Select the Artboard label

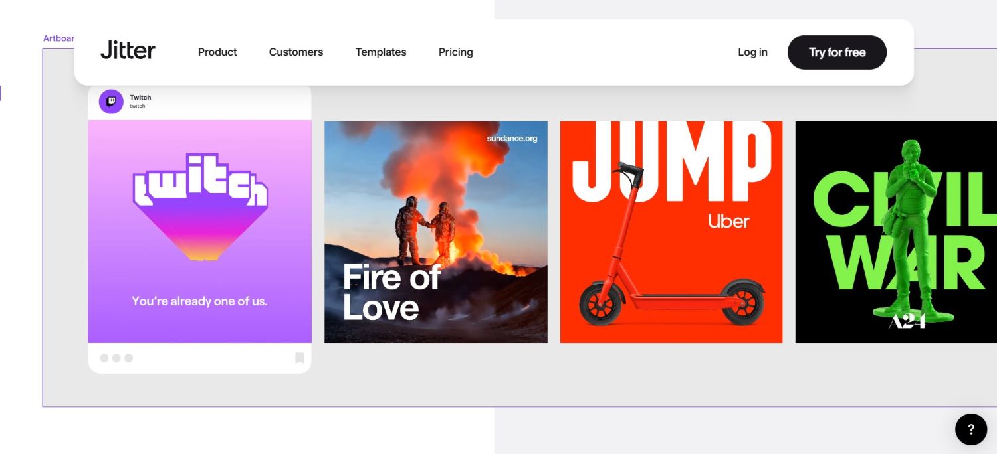tap(58, 38)
